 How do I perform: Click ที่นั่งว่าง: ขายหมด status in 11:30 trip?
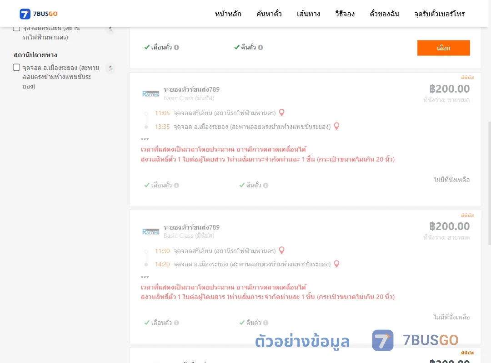446,238
